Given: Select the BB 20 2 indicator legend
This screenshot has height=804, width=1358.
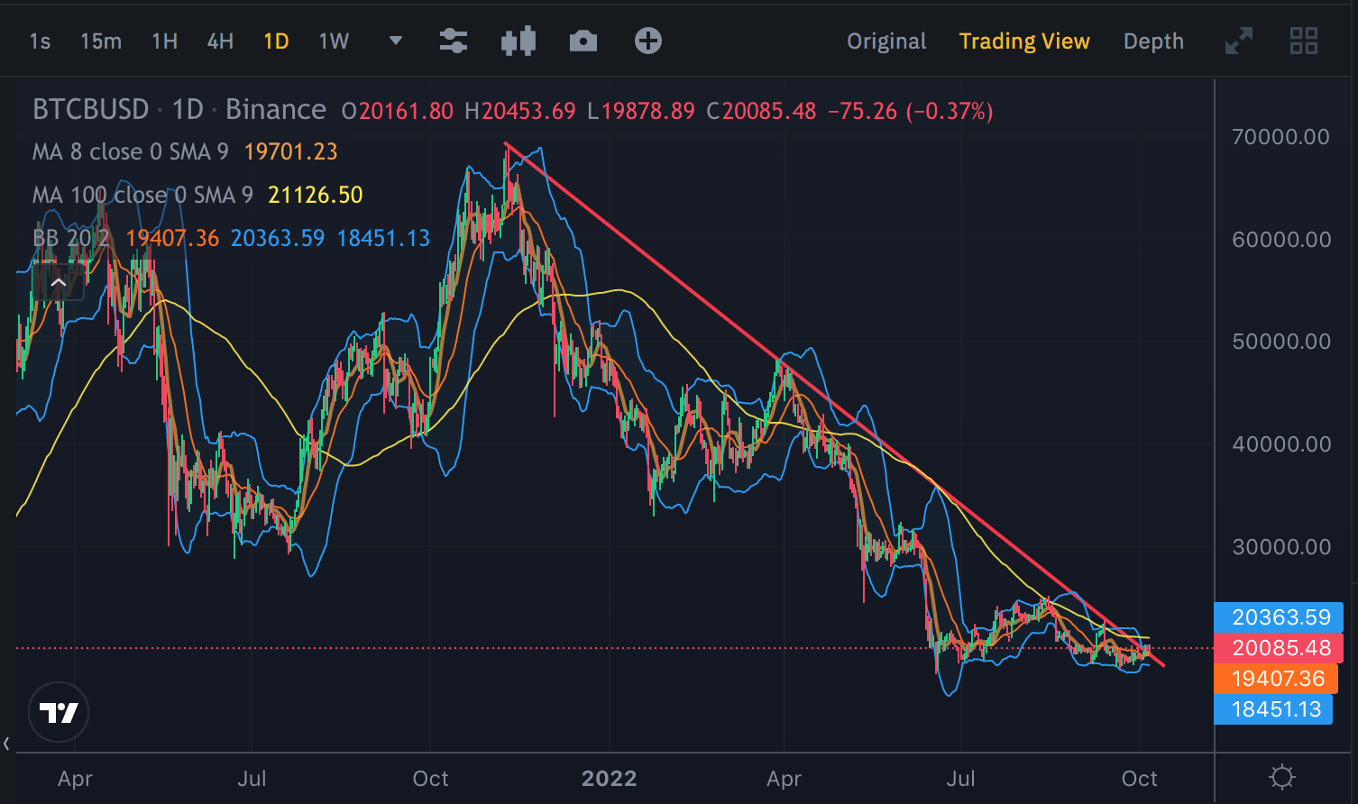Looking at the screenshot, I should tap(71, 238).
